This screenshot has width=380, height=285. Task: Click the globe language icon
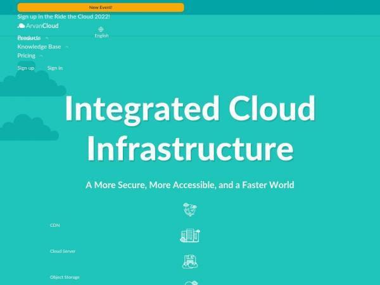101,29
